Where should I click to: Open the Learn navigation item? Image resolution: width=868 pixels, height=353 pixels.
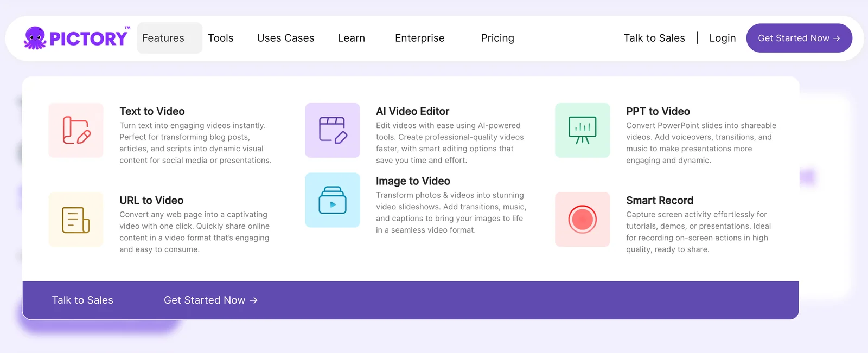pyautogui.click(x=351, y=38)
